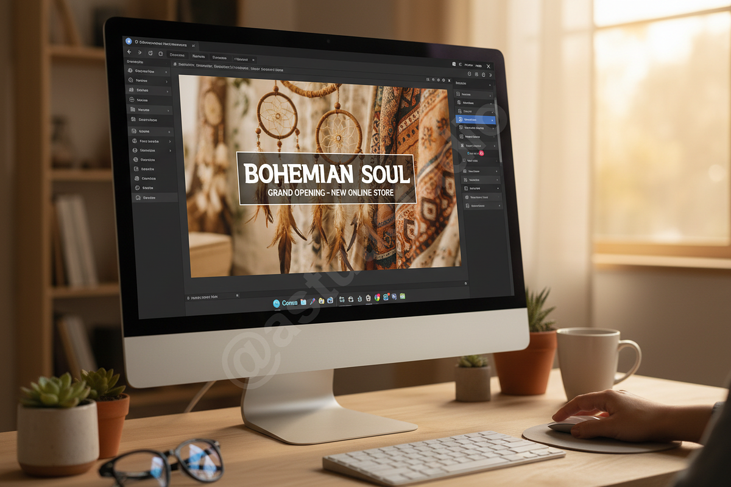Screen dimensions: 731x487
Task: Click the blue round app icon in the title bar
Action: point(129,41)
